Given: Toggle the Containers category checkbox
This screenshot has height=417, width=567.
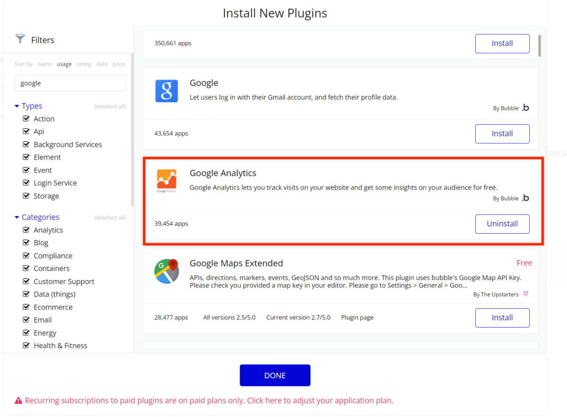Looking at the screenshot, I should tap(26, 268).
